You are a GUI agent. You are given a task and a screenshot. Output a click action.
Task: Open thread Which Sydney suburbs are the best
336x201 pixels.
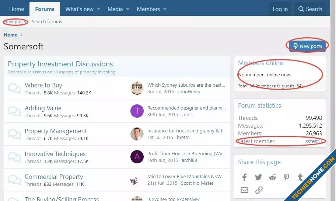(x=186, y=85)
